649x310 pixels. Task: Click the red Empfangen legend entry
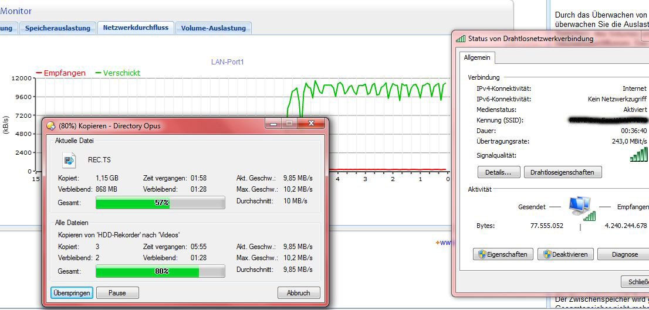tap(60, 73)
